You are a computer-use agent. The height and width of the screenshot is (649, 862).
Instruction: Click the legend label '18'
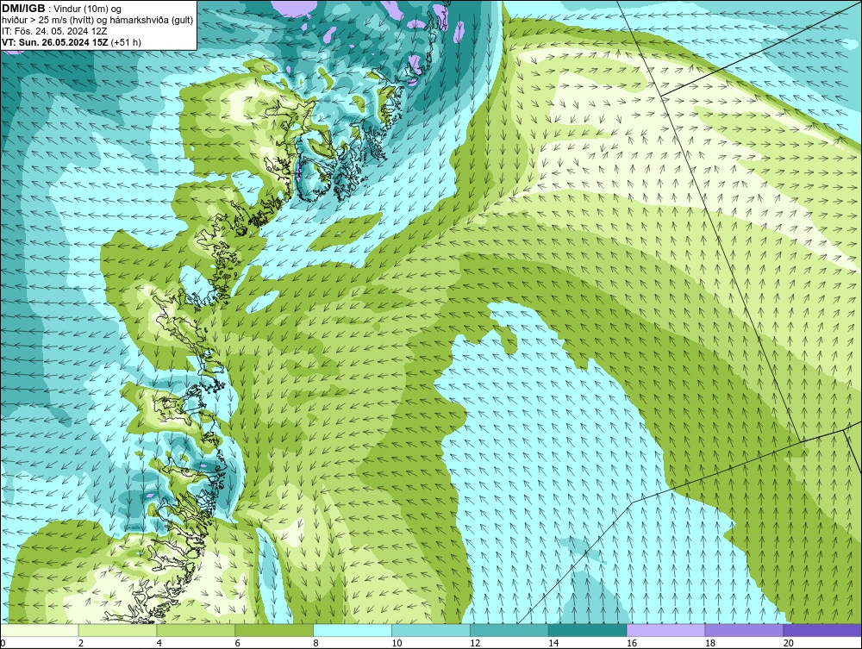coord(709,643)
